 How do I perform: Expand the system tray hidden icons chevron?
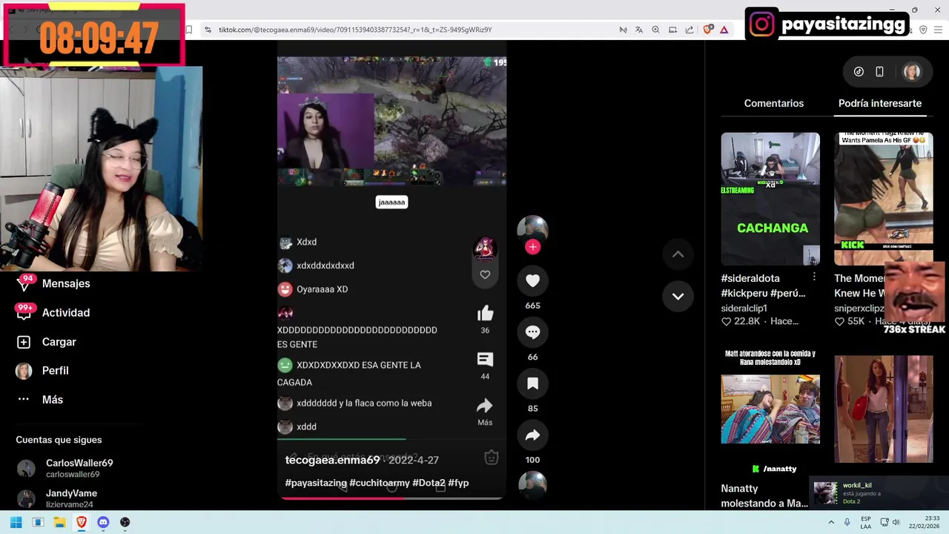pos(831,522)
